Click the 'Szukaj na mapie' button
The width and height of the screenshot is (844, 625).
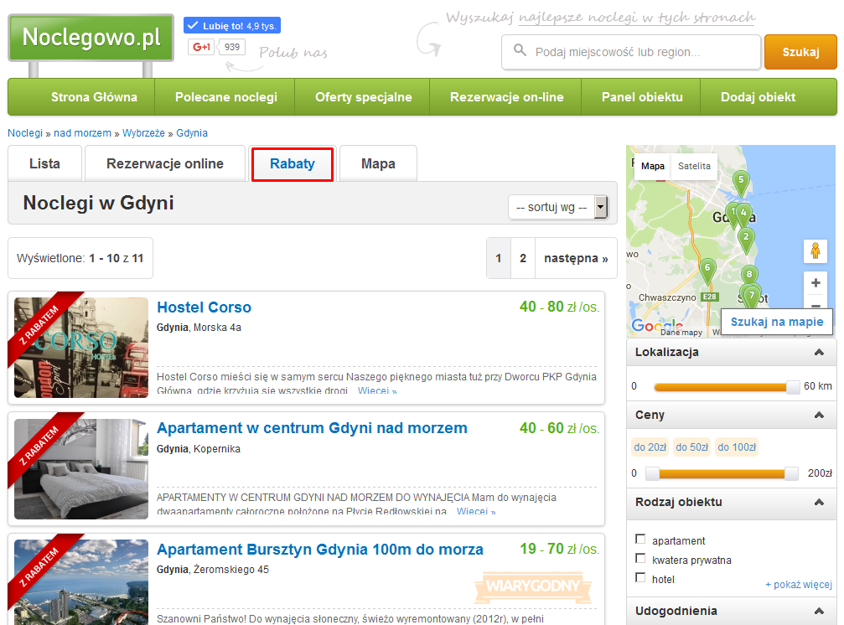click(x=777, y=322)
